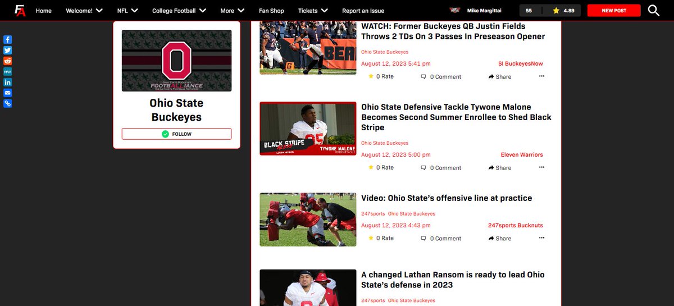
Task: Open more options on Tywone Malone post
Action: point(541,167)
